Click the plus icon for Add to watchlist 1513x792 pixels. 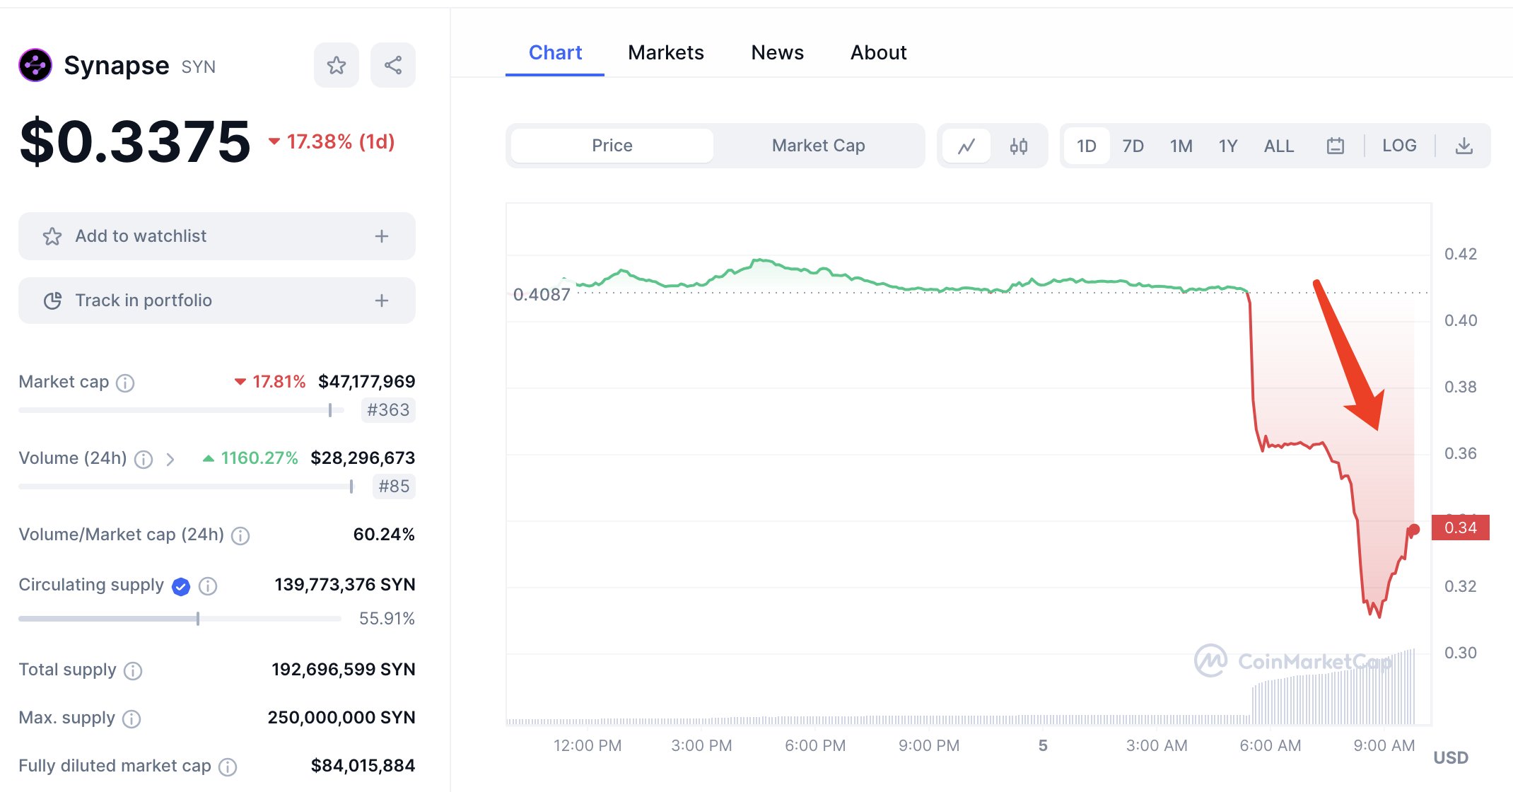tap(382, 236)
